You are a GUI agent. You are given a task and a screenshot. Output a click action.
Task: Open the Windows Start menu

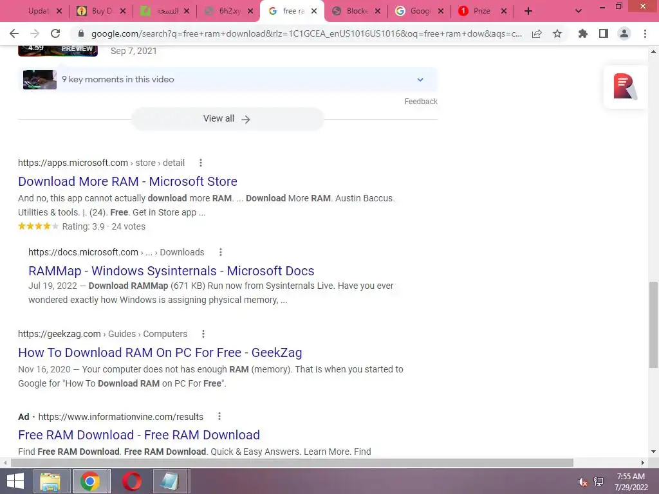15,481
